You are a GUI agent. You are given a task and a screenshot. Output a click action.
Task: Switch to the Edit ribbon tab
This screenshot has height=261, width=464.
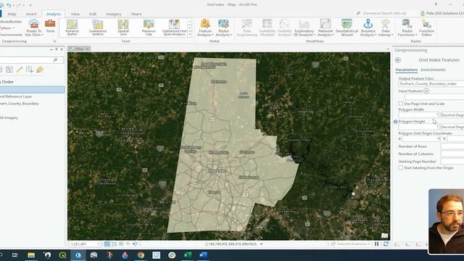point(93,14)
